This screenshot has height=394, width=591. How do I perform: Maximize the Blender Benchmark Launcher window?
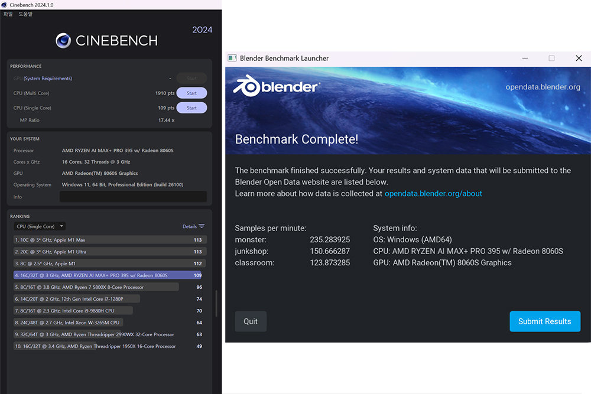click(x=551, y=58)
